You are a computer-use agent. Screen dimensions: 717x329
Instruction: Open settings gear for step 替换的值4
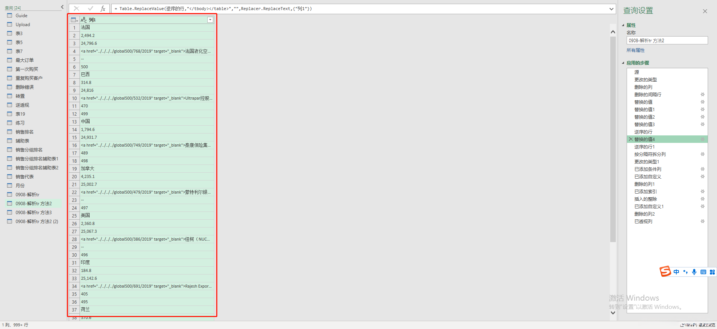coord(702,139)
